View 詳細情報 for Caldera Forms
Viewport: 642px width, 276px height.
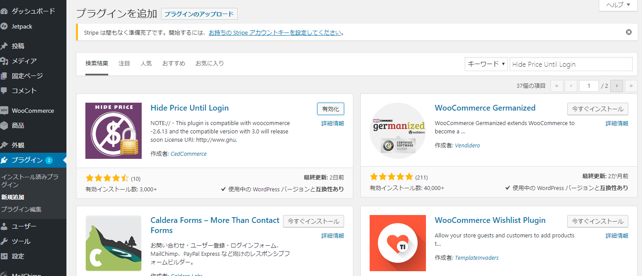pos(333,236)
